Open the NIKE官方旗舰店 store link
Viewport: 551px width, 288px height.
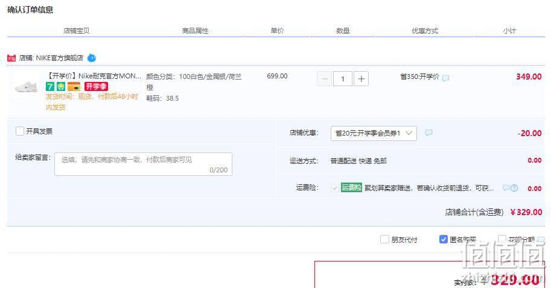tap(59, 58)
